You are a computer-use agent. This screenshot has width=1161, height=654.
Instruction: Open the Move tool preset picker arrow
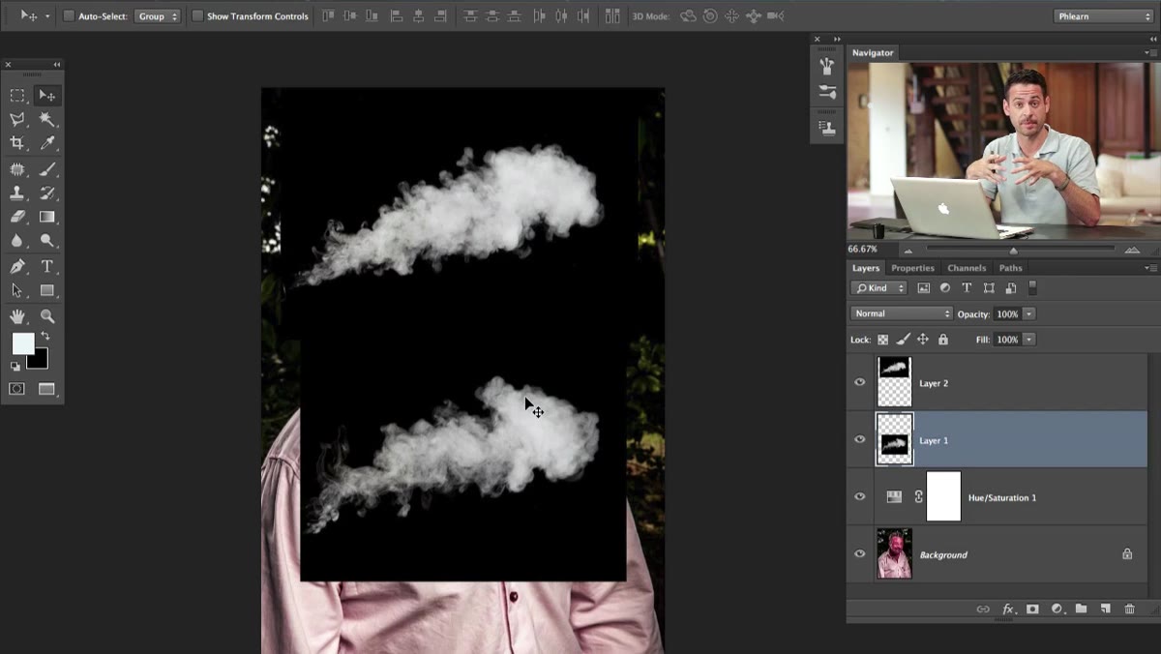[47, 16]
